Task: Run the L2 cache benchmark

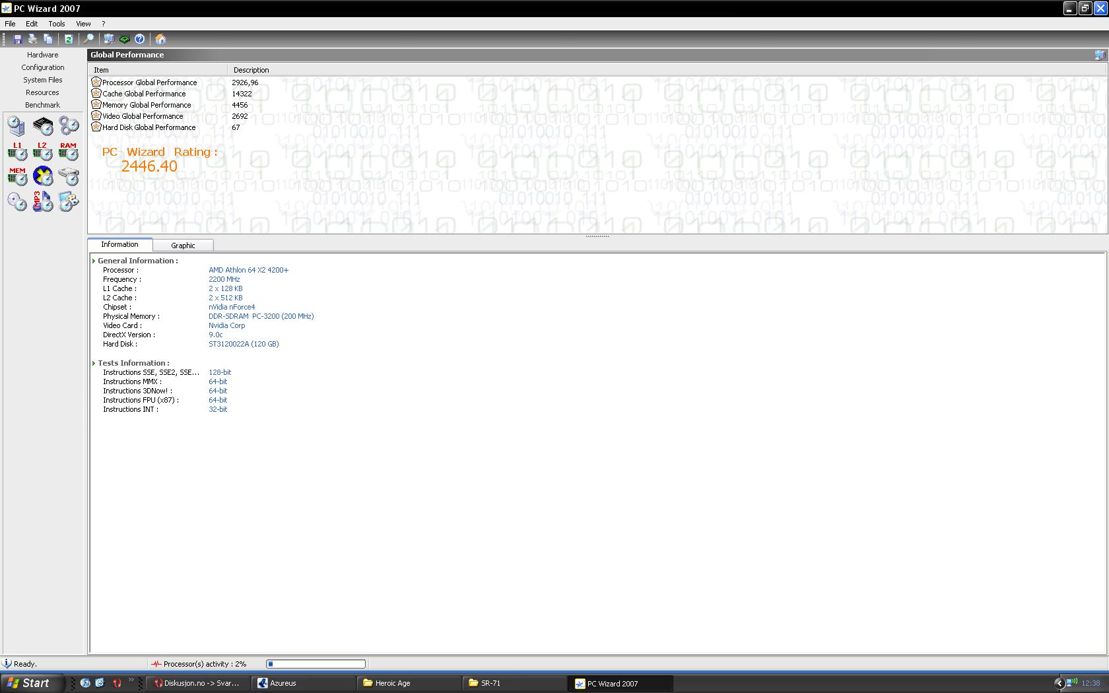Action: point(43,151)
